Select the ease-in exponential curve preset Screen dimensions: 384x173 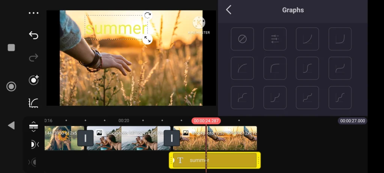click(x=307, y=39)
